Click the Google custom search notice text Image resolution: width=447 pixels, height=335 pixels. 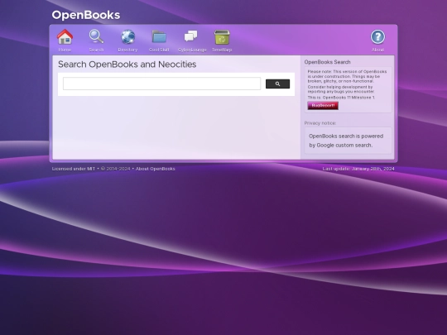346,141
